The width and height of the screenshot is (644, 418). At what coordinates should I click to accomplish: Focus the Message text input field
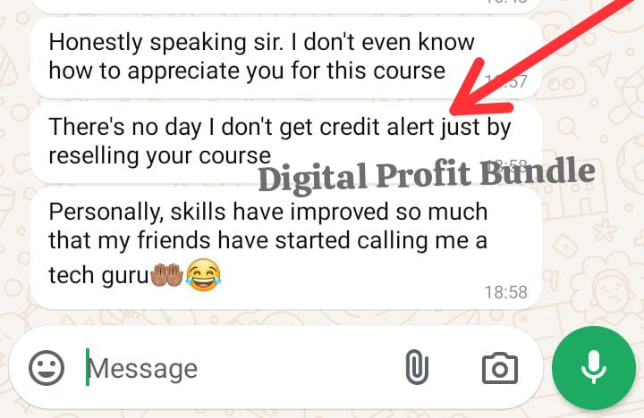coord(242,369)
